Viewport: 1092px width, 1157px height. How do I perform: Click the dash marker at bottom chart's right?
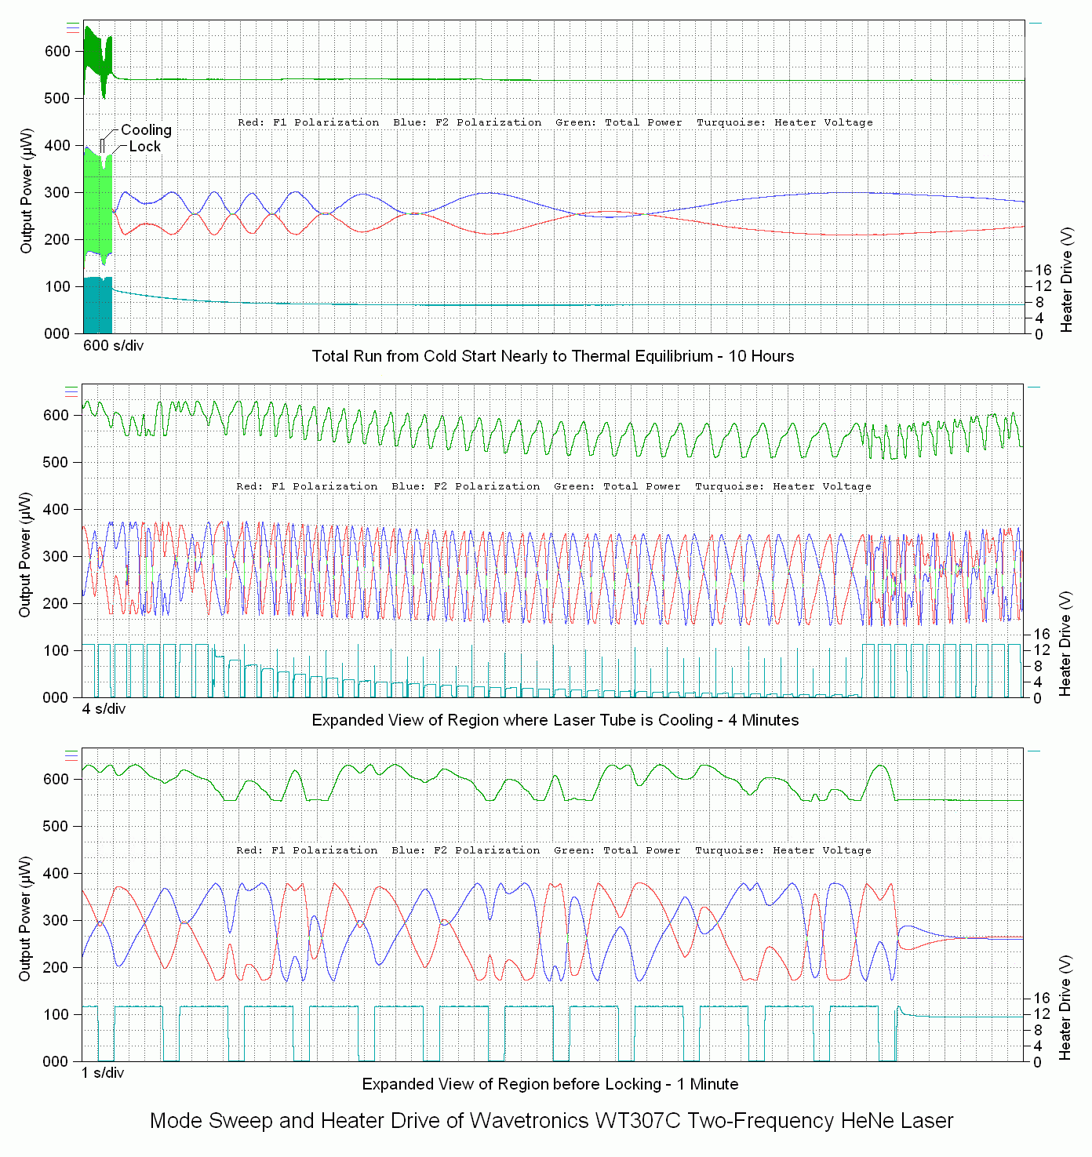pos(1034,751)
